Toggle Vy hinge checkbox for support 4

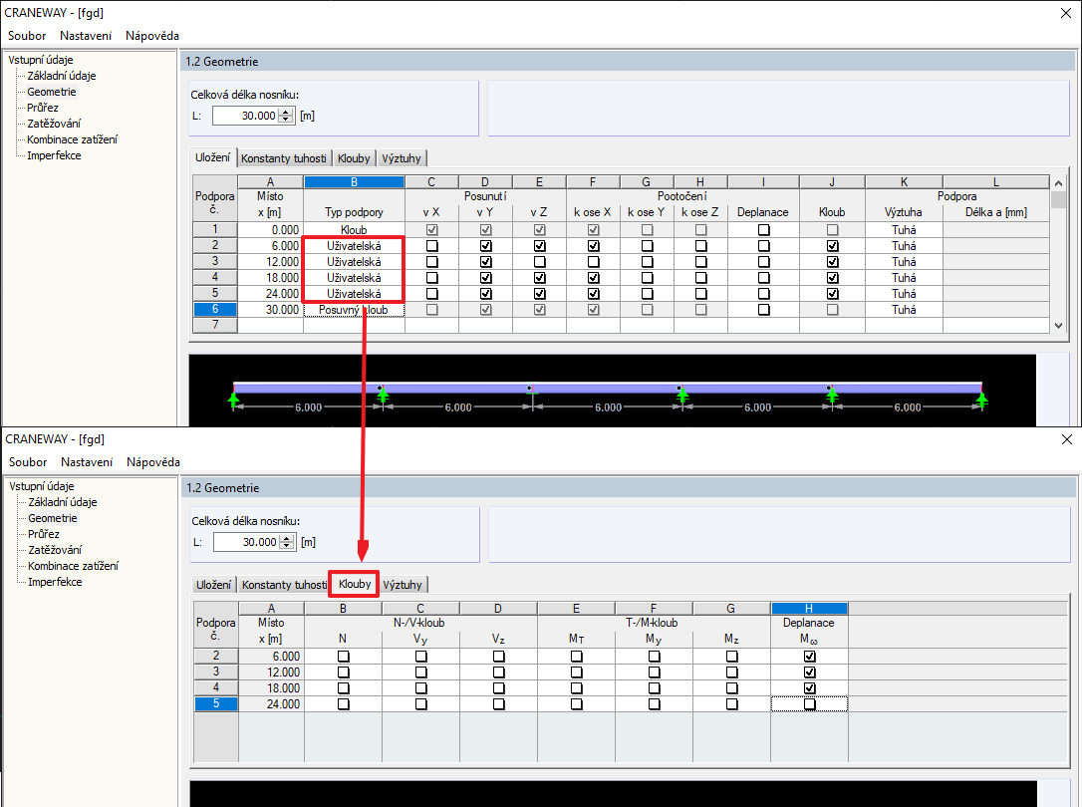420,687
